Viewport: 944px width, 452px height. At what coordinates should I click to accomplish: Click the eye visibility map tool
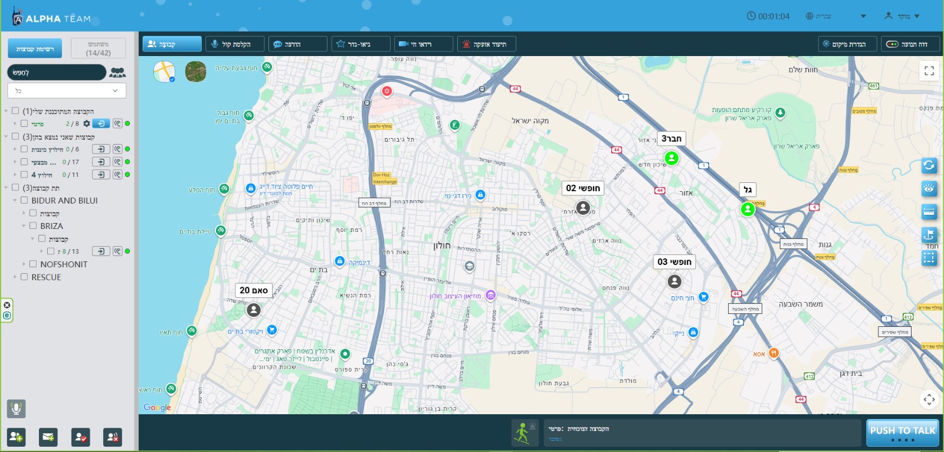click(x=929, y=189)
